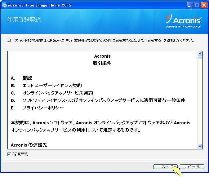Click 'E. プライバシーポリシー' line
This screenshot has height=177, width=209.
coord(38,108)
